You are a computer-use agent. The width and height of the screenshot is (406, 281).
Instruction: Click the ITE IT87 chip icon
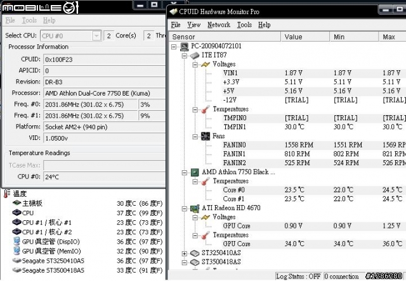coord(195,55)
